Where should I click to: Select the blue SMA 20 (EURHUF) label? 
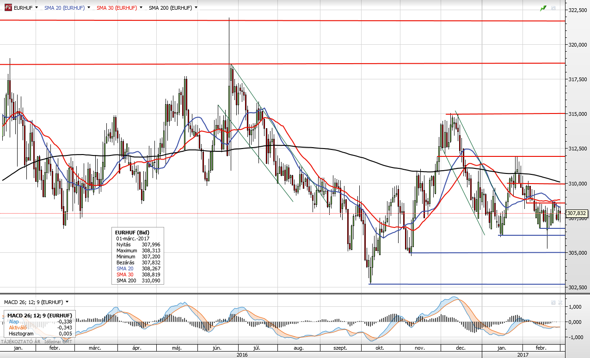(x=64, y=8)
